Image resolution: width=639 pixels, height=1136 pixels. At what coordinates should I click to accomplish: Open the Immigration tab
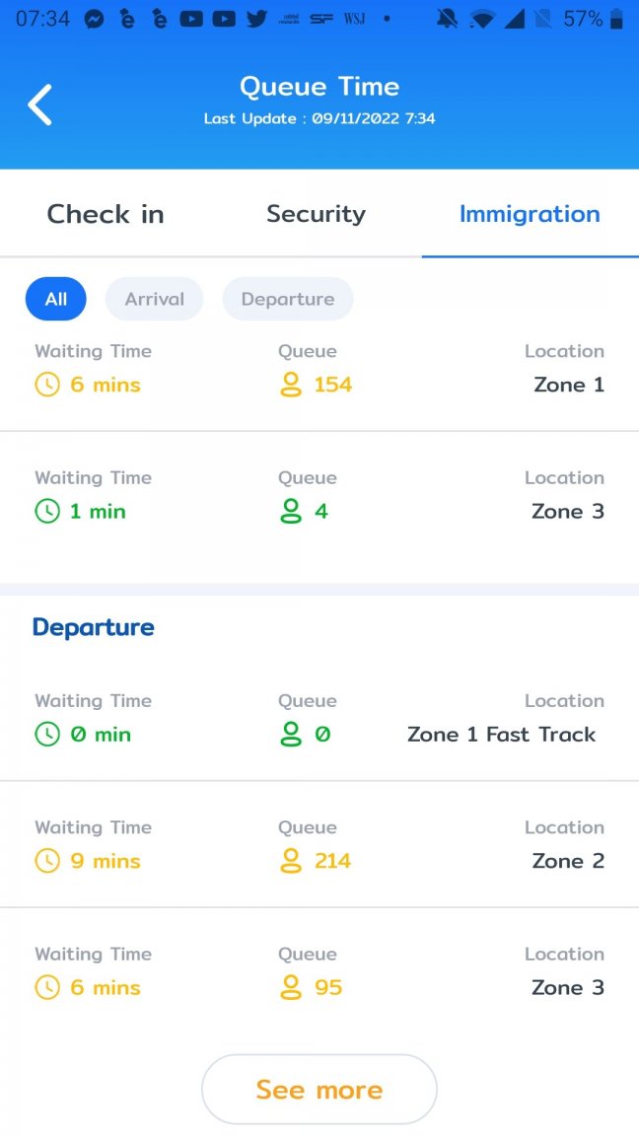pyautogui.click(x=530, y=214)
